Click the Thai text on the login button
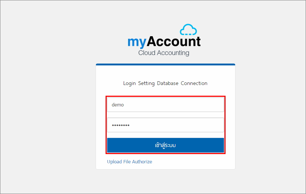Viewport: 306px width, 194px height. [x=165, y=145]
